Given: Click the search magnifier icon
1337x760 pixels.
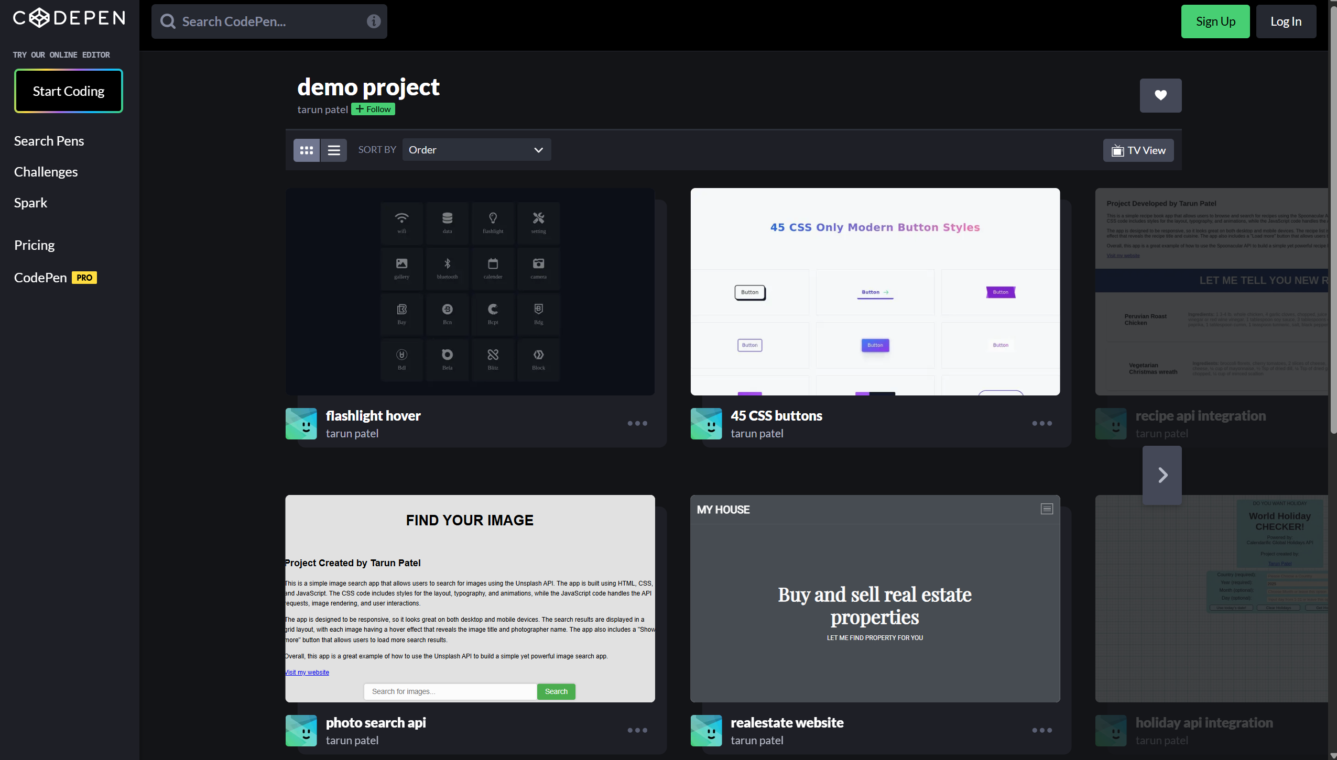Looking at the screenshot, I should click(168, 21).
